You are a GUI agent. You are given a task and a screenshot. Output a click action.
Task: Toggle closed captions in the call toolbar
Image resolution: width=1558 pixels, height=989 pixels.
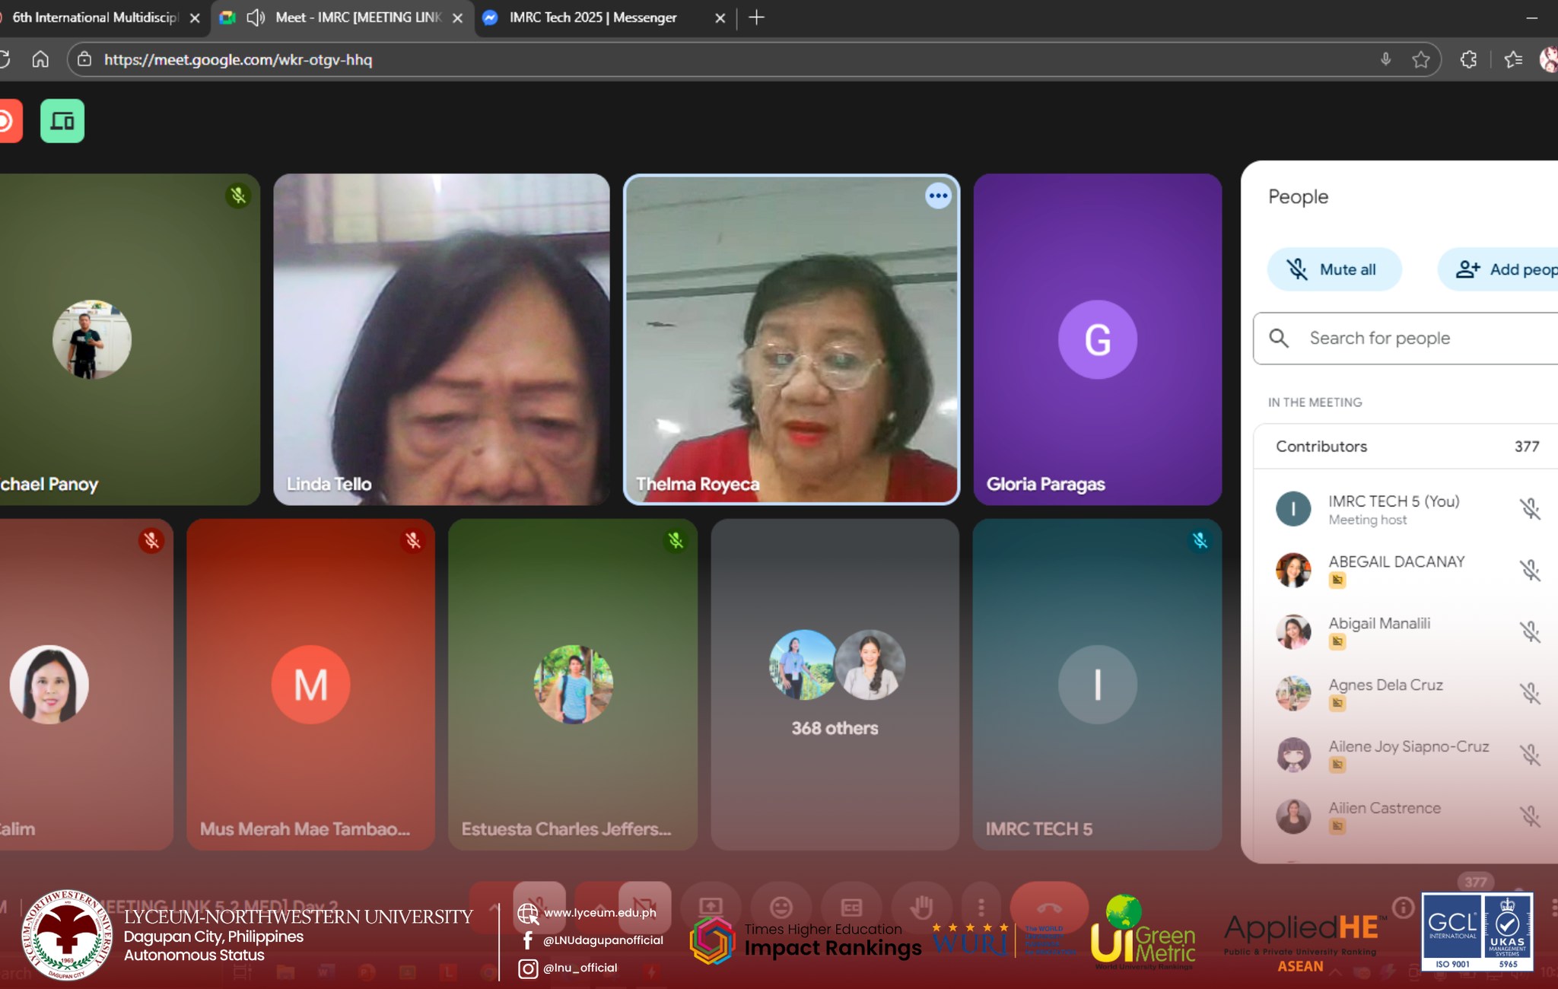pos(851,907)
